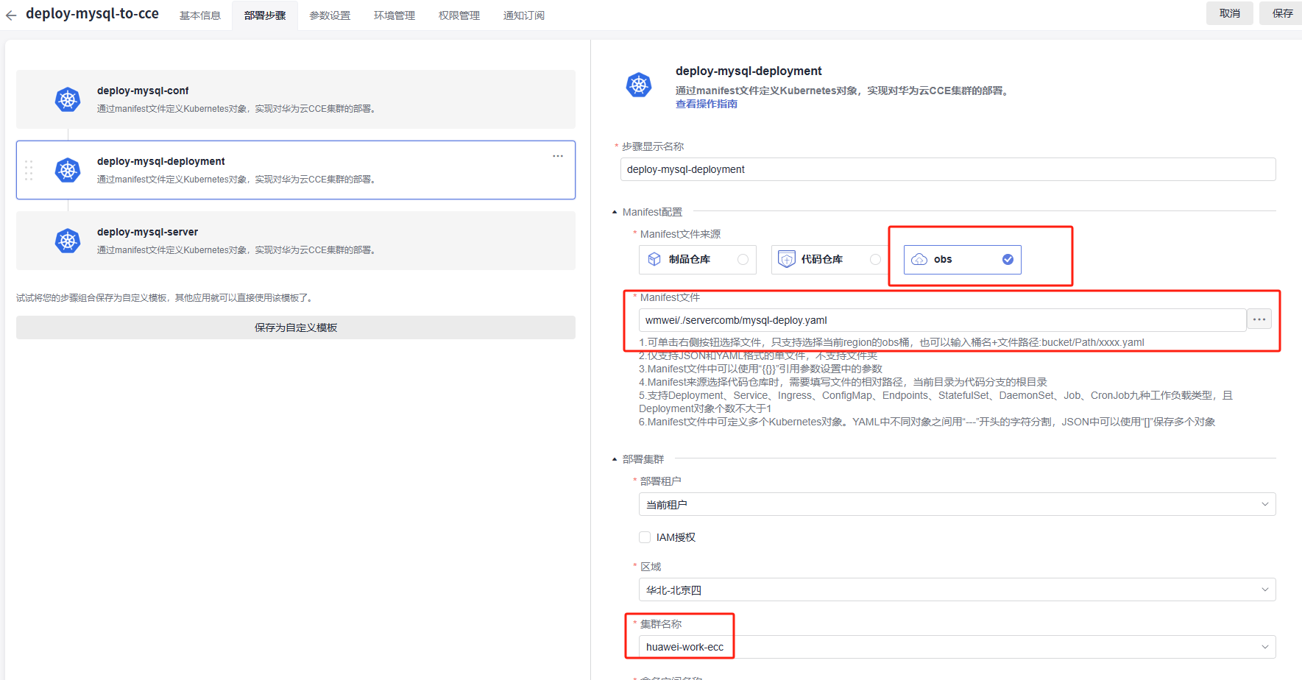Open the 区域 dropdown showing 华北-北京四
Viewport: 1302px width, 680px height.
point(957,589)
